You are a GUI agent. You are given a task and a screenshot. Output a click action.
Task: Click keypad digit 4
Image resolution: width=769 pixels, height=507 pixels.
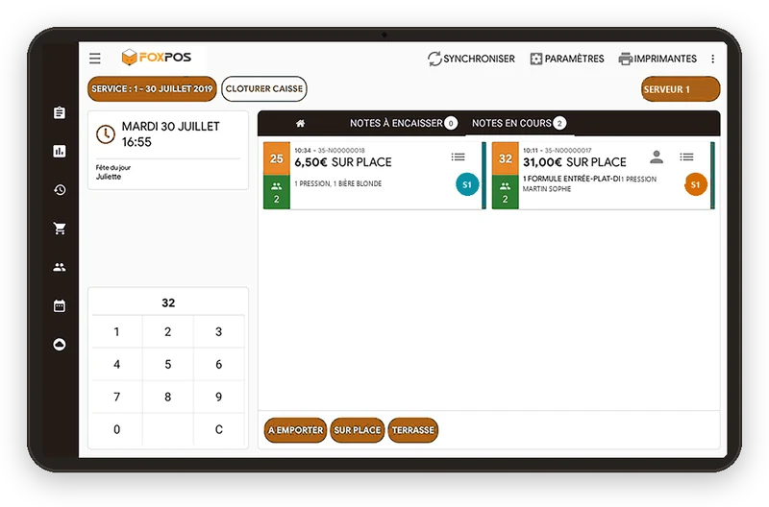tap(116, 364)
